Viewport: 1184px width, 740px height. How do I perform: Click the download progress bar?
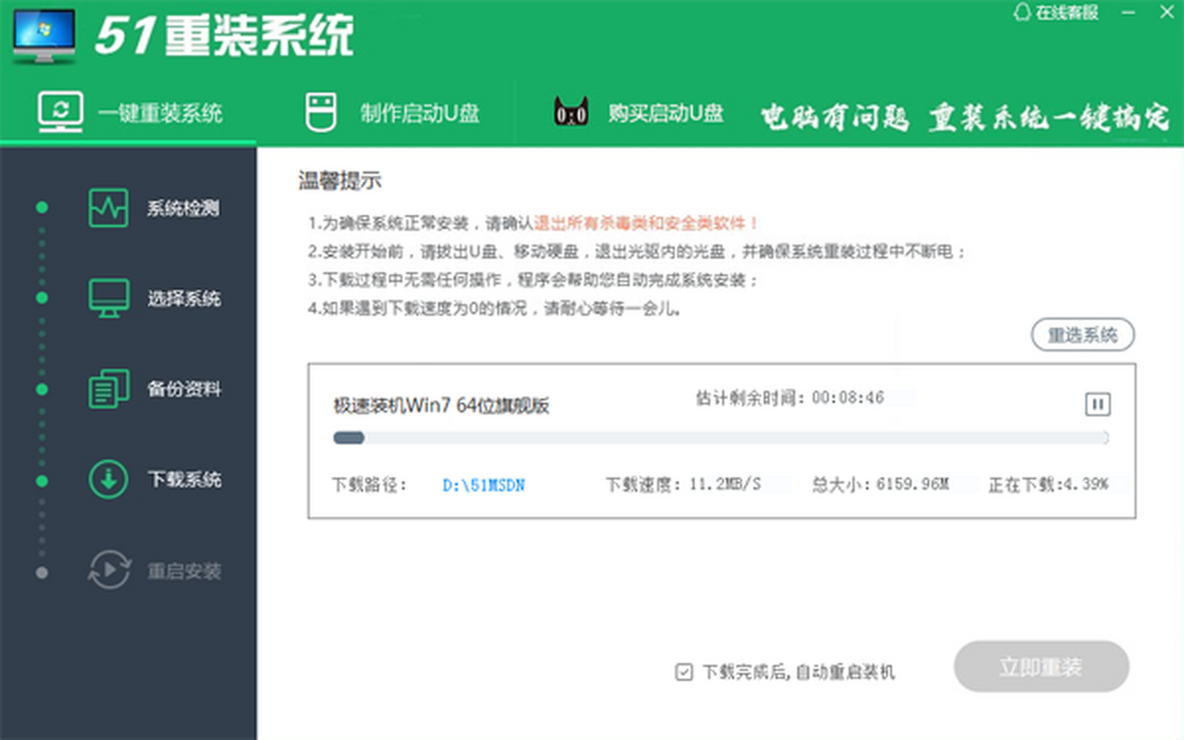tap(720, 438)
